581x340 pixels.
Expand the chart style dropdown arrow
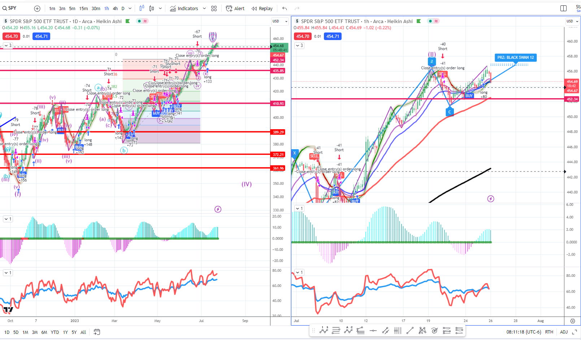160,8
